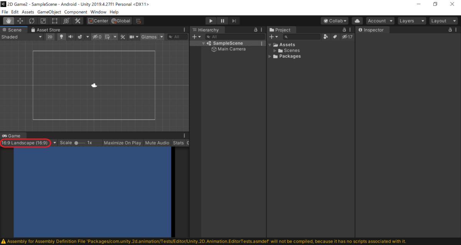This screenshot has height=245, width=461.
Task: Toggle Mute Audio in Game view
Action: point(157,143)
